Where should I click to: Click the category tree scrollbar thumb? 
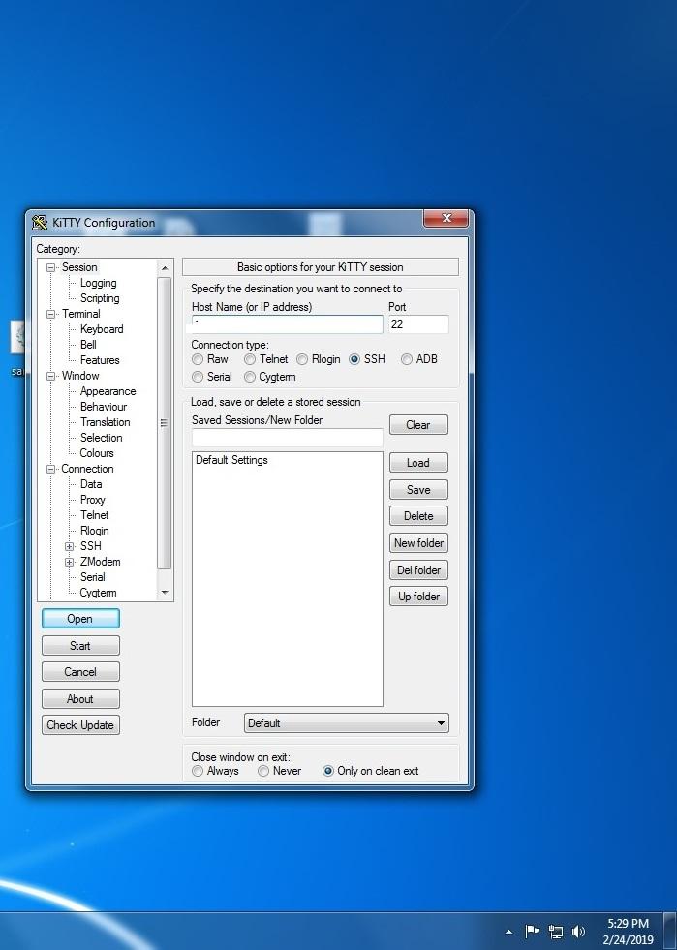coord(165,423)
